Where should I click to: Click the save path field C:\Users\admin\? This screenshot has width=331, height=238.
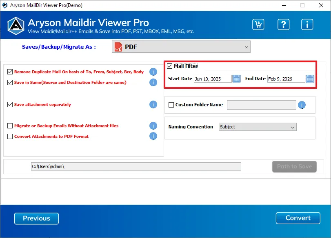coord(136,166)
